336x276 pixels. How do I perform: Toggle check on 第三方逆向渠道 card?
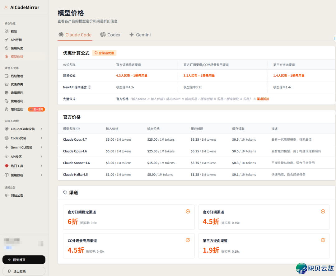point(323,240)
